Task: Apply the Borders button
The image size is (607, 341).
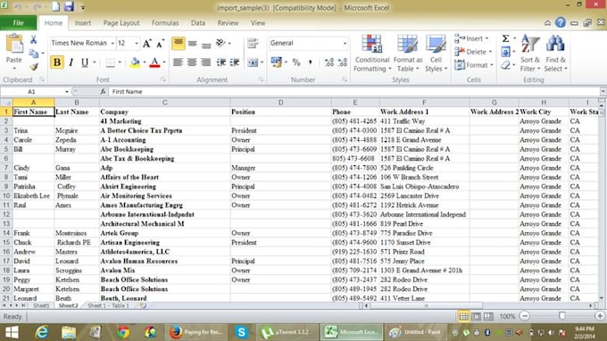Action: (111, 62)
